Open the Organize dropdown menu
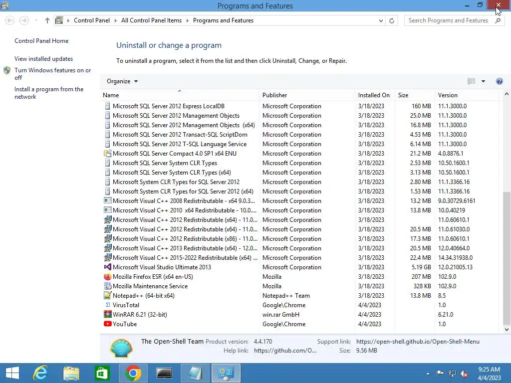 (122, 81)
